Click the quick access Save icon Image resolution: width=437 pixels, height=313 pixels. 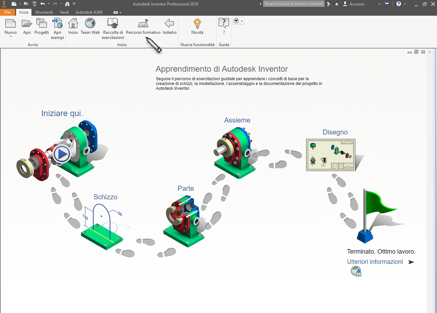[x=35, y=4]
